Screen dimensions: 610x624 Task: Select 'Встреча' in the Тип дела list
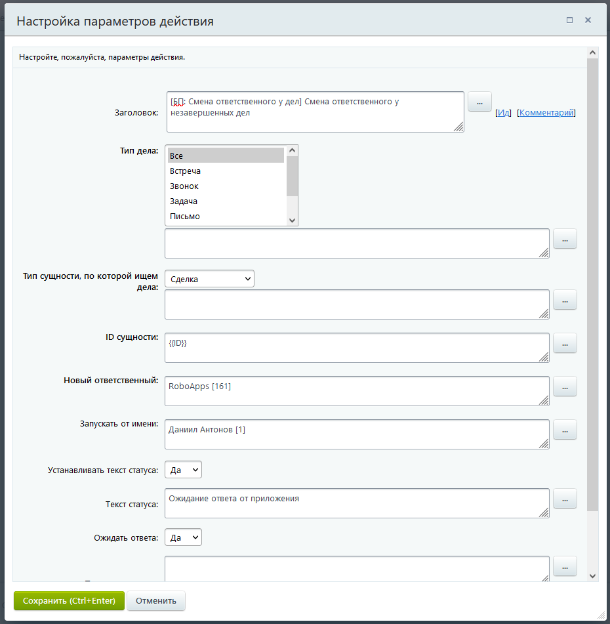186,171
